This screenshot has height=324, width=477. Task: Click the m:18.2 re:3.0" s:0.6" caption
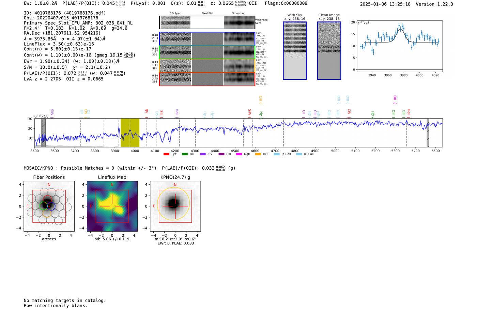point(175,239)
